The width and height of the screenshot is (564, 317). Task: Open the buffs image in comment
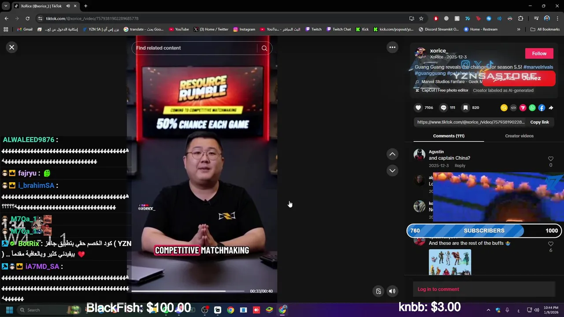click(450, 262)
